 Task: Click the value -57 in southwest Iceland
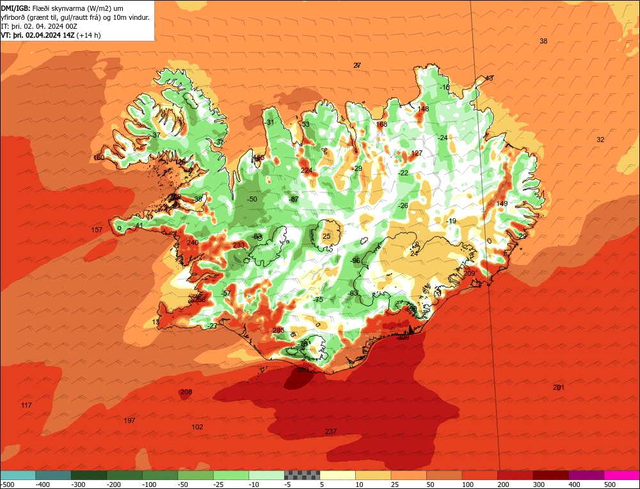(226, 294)
